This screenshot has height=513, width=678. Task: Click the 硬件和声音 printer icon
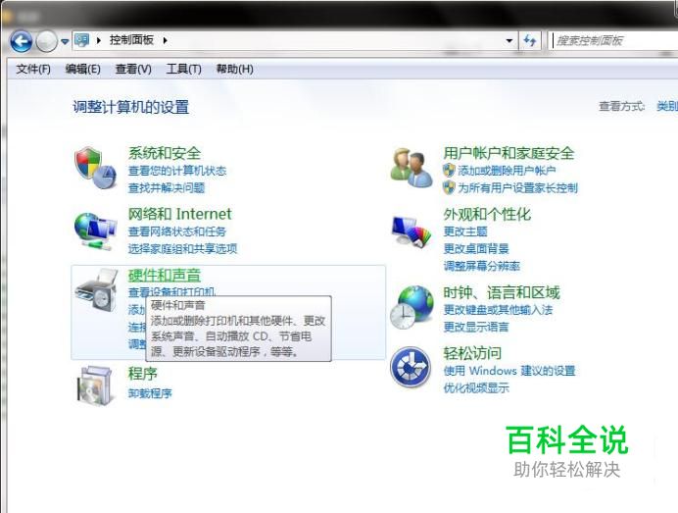[x=96, y=289]
